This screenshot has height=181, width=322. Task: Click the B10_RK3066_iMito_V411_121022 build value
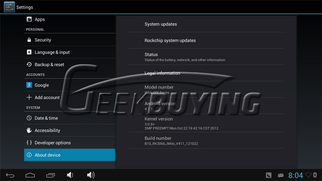(171, 144)
